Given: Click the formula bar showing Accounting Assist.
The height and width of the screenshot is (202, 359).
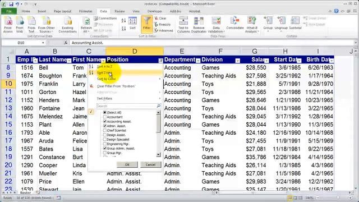Looking at the screenshot, I should point(212,43).
